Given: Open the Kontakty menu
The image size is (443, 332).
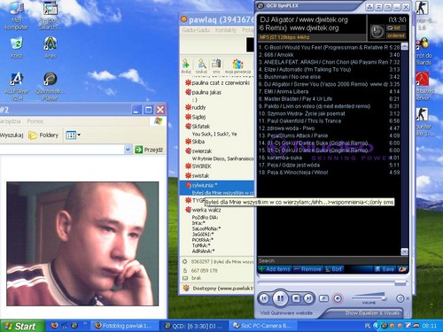Looking at the screenshot, I should pos(226,30).
